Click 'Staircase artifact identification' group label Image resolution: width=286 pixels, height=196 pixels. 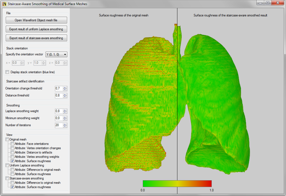tap(25, 81)
